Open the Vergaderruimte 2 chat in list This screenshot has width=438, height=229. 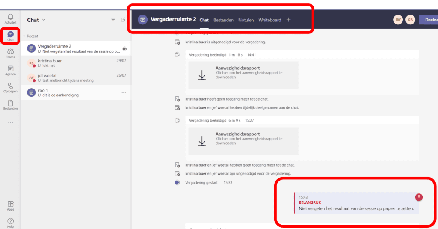tap(76, 48)
